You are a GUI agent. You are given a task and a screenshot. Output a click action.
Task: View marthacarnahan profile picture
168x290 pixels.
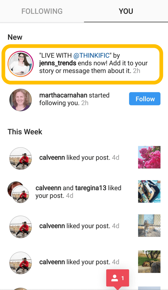[x=21, y=100]
